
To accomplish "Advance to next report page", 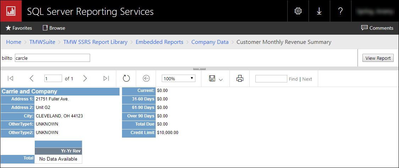I will (x=85, y=79).
